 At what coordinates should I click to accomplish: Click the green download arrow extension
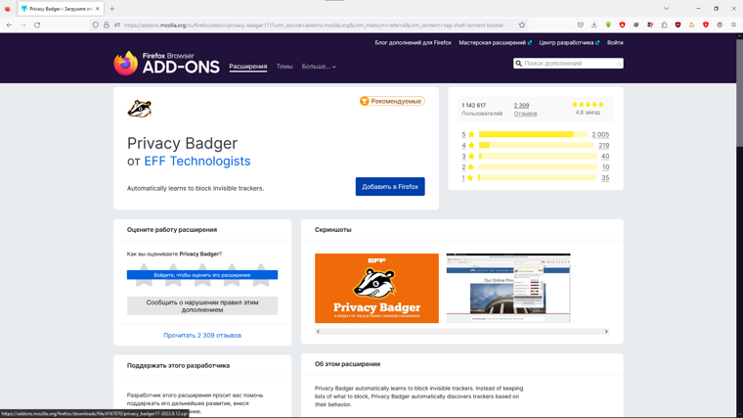tap(608, 25)
